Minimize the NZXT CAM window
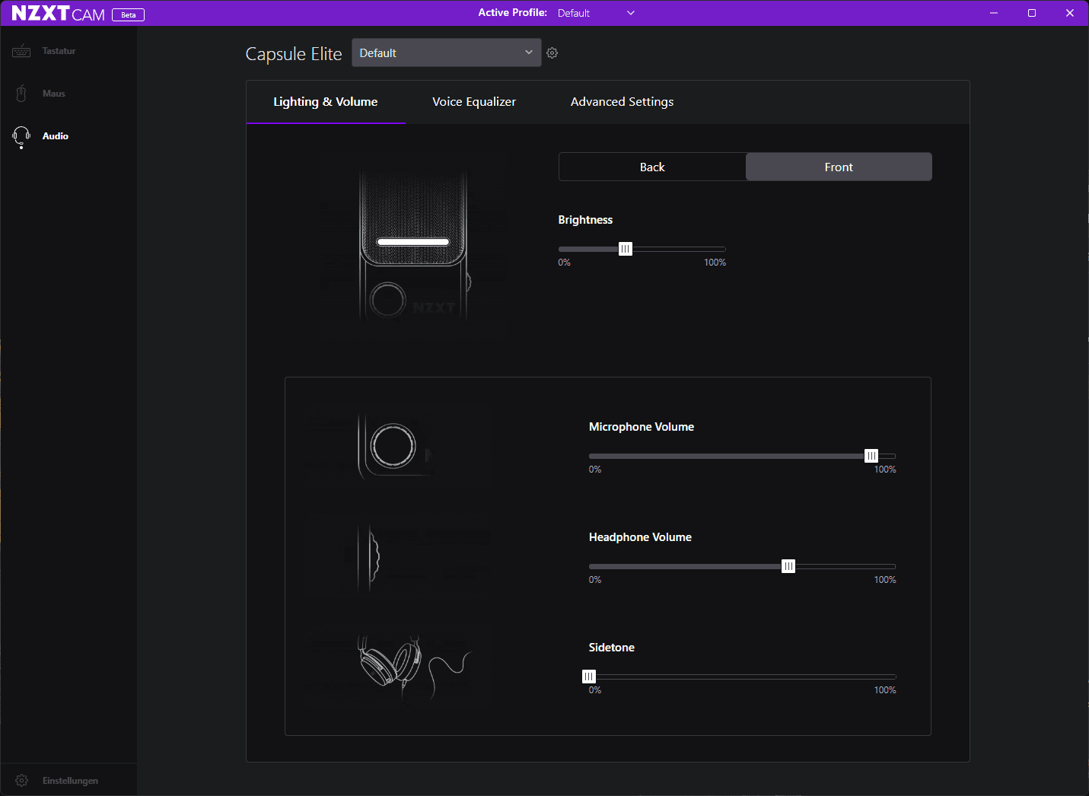Screen dimensions: 1089x796 click(994, 13)
